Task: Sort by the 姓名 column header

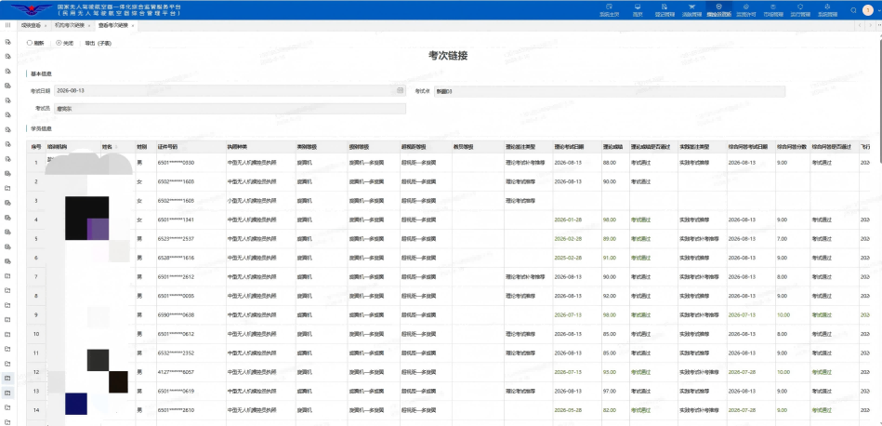Action: [x=106, y=146]
